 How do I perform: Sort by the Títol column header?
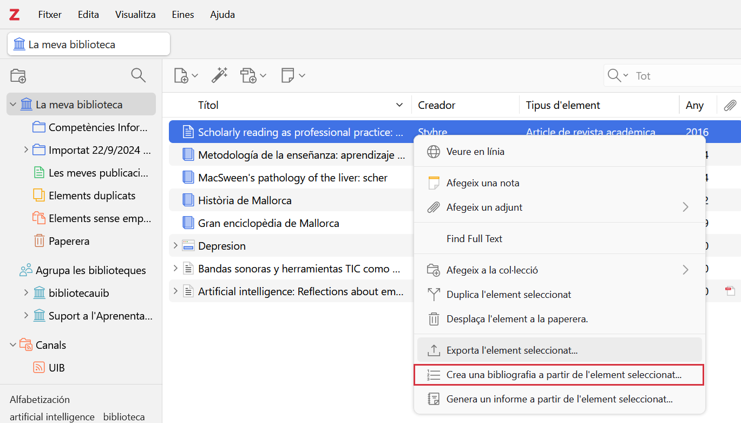coord(287,105)
